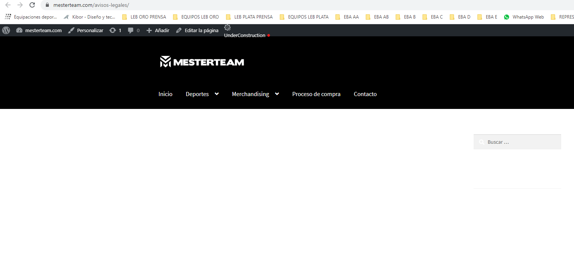The width and height of the screenshot is (574, 264).
Task: Open the EBA E bookmark folder
Action: pyautogui.click(x=487, y=17)
